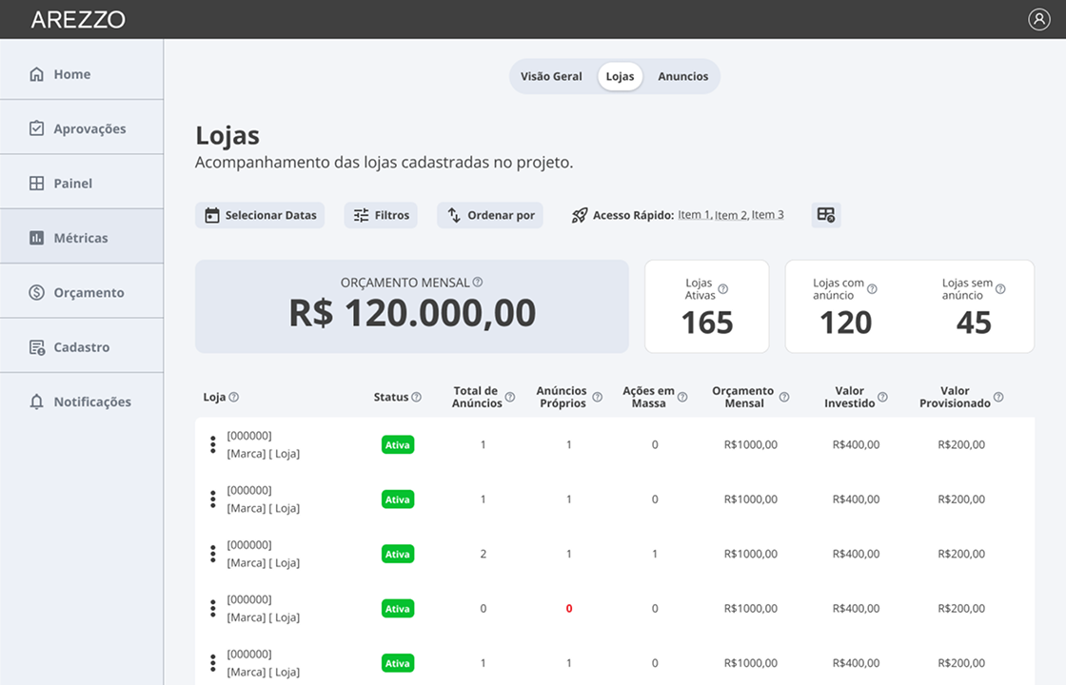The image size is (1066, 685).
Task: Go to Home in sidebar
Action: (82, 73)
